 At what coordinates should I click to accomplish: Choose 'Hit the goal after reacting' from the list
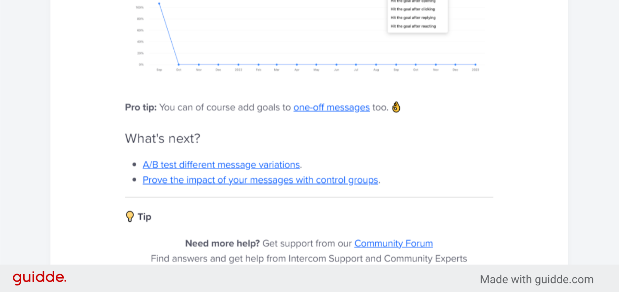click(413, 26)
